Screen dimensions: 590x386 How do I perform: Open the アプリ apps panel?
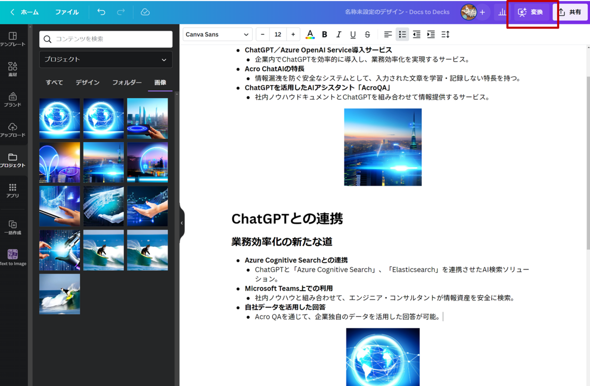pyautogui.click(x=13, y=191)
